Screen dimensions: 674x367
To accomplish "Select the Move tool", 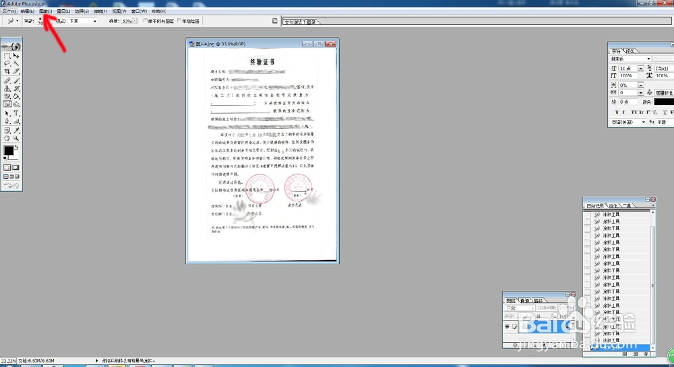I will pos(16,56).
